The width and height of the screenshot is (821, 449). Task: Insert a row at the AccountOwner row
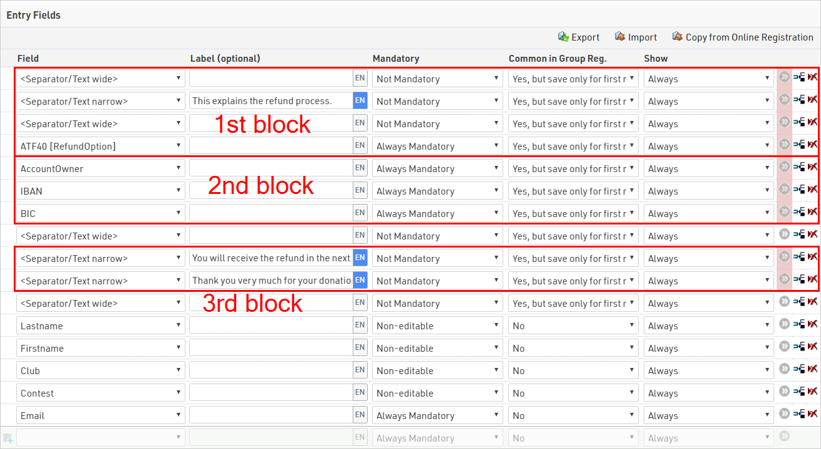[x=799, y=167]
